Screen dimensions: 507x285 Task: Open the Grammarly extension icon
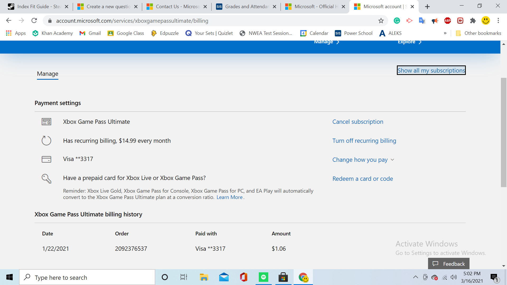point(397,21)
